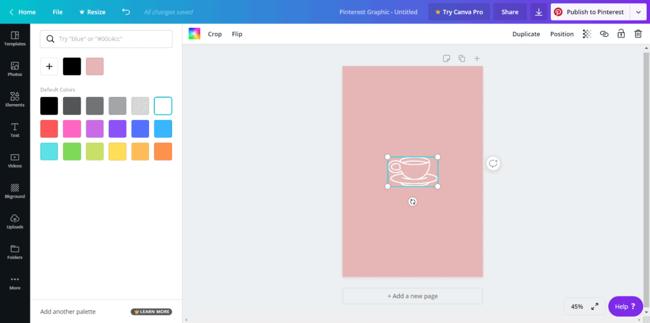This screenshot has width=650, height=323.
Task: Click the Publish to Pinterest button
Action: point(590,12)
